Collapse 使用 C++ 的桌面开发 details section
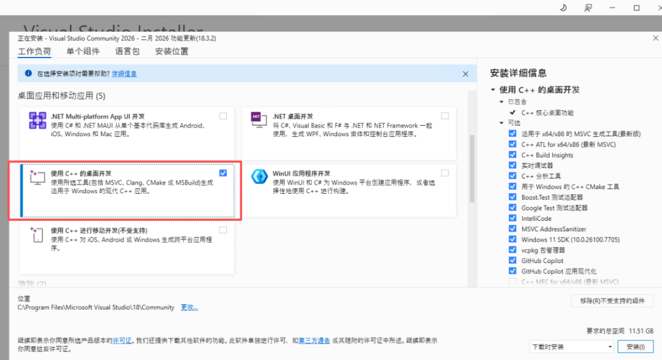 point(493,90)
